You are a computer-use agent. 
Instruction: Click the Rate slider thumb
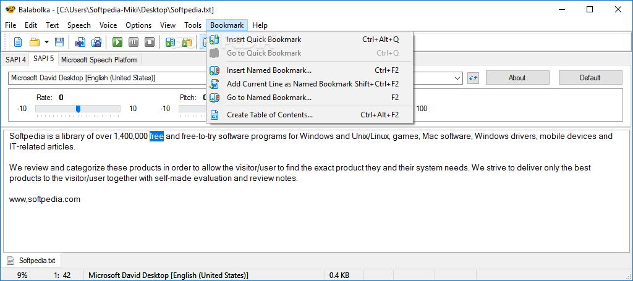click(79, 109)
